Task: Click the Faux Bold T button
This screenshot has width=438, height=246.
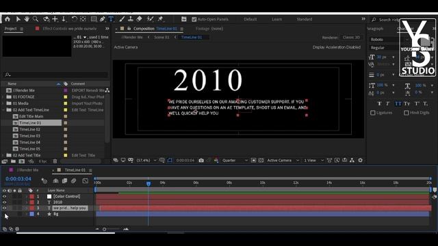Action: pyautogui.click(x=379, y=104)
